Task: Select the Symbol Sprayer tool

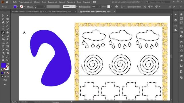Action: [3, 53]
